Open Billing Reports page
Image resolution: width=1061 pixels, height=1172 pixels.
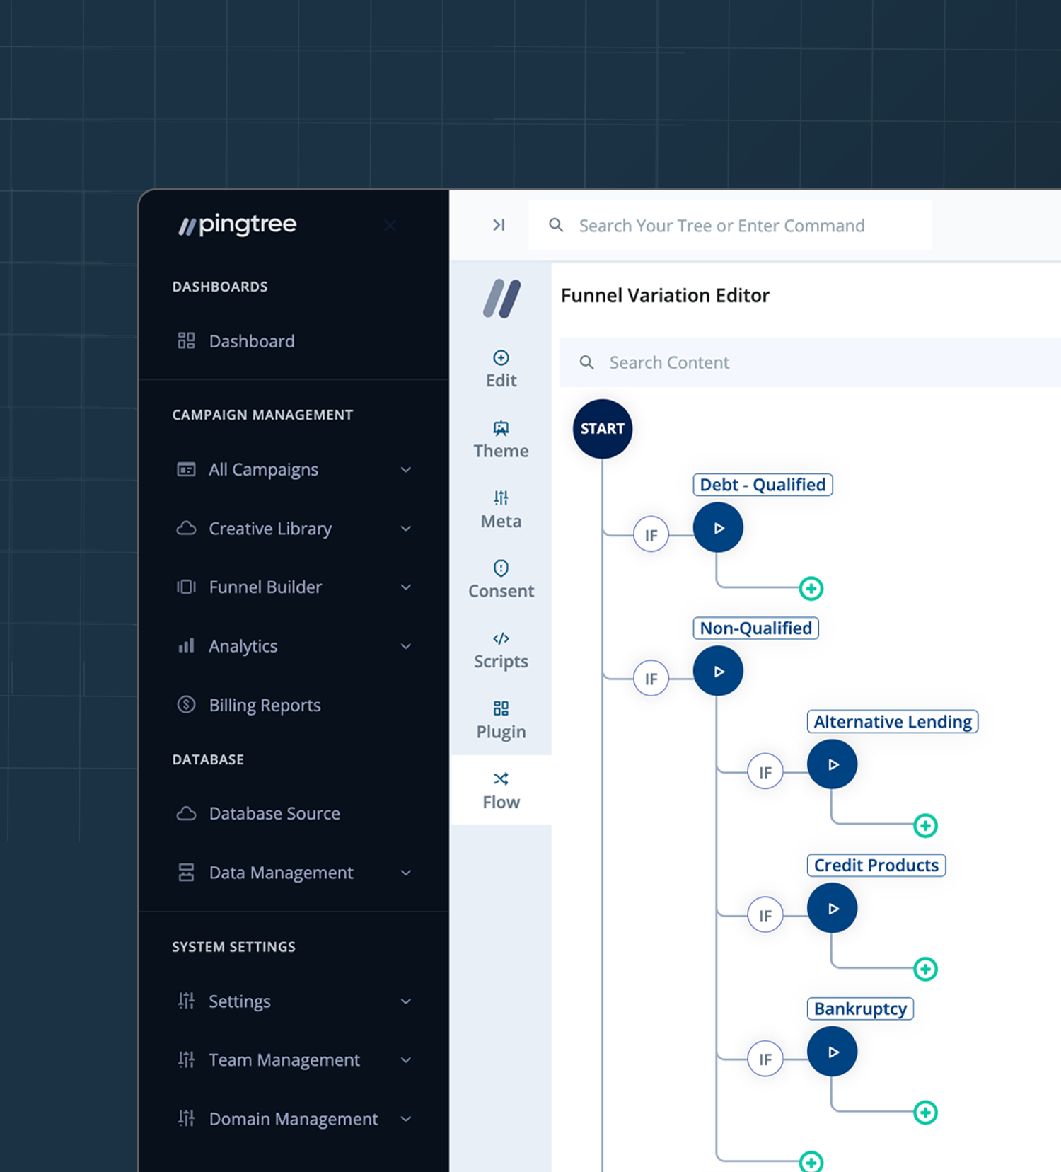pos(264,706)
